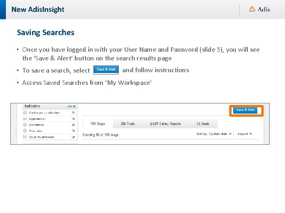Select the Glaucoma checkbox
Screen dimensions: 285x213
(x=25, y=131)
